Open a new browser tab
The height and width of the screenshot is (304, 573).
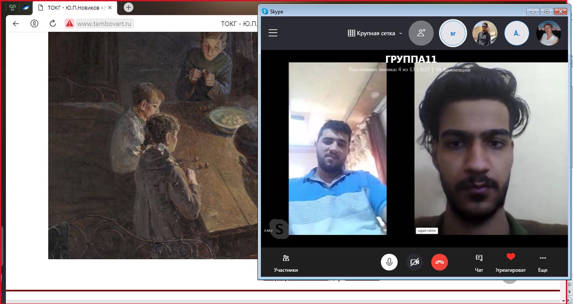[129, 7]
